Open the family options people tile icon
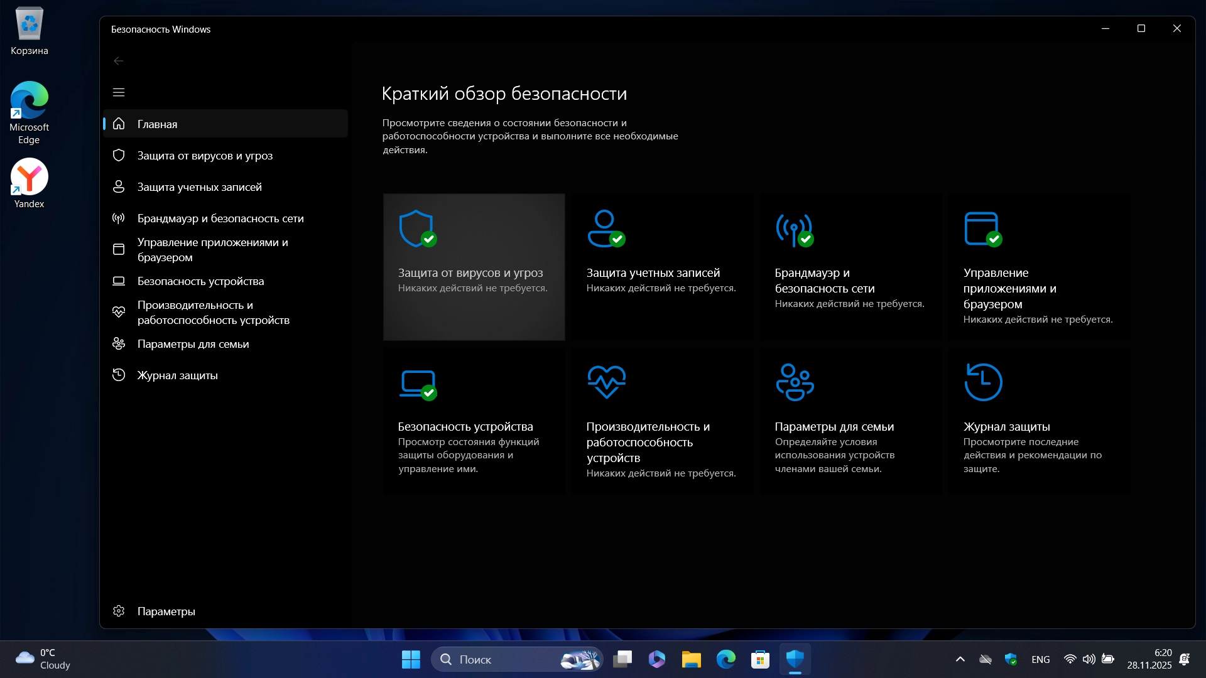 (795, 382)
